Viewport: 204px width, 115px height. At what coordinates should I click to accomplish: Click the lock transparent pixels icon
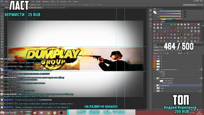click(160, 53)
